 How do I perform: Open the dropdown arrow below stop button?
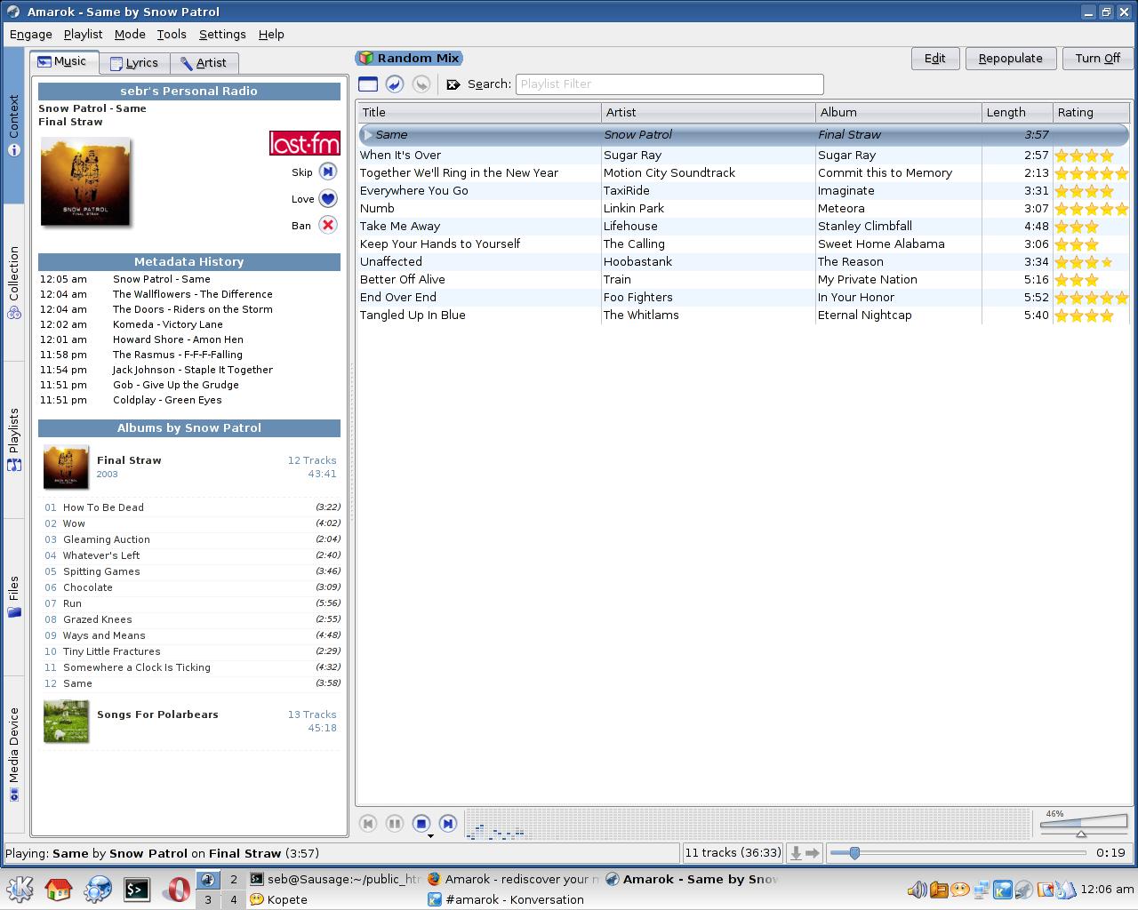(x=430, y=836)
